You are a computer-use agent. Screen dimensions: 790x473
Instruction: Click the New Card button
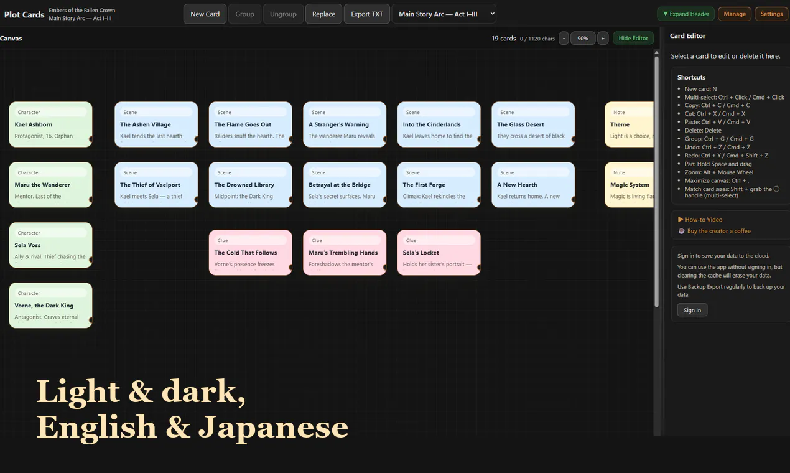point(205,14)
